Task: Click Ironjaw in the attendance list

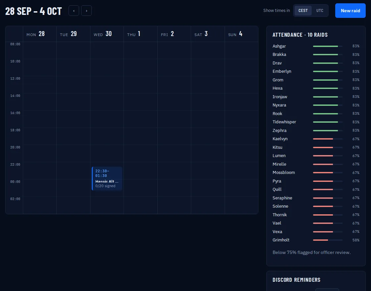Action: coord(280,97)
